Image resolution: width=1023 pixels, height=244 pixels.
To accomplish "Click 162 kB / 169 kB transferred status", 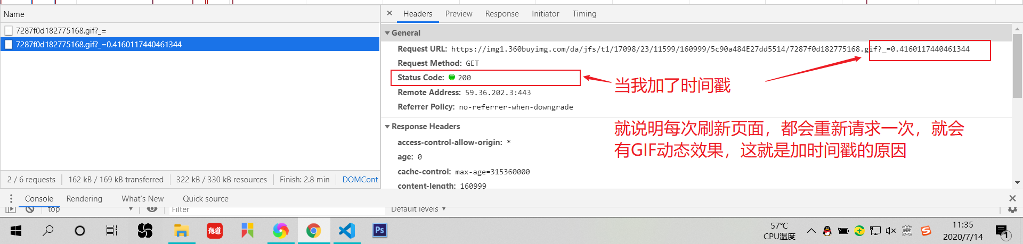I will pos(116,180).
